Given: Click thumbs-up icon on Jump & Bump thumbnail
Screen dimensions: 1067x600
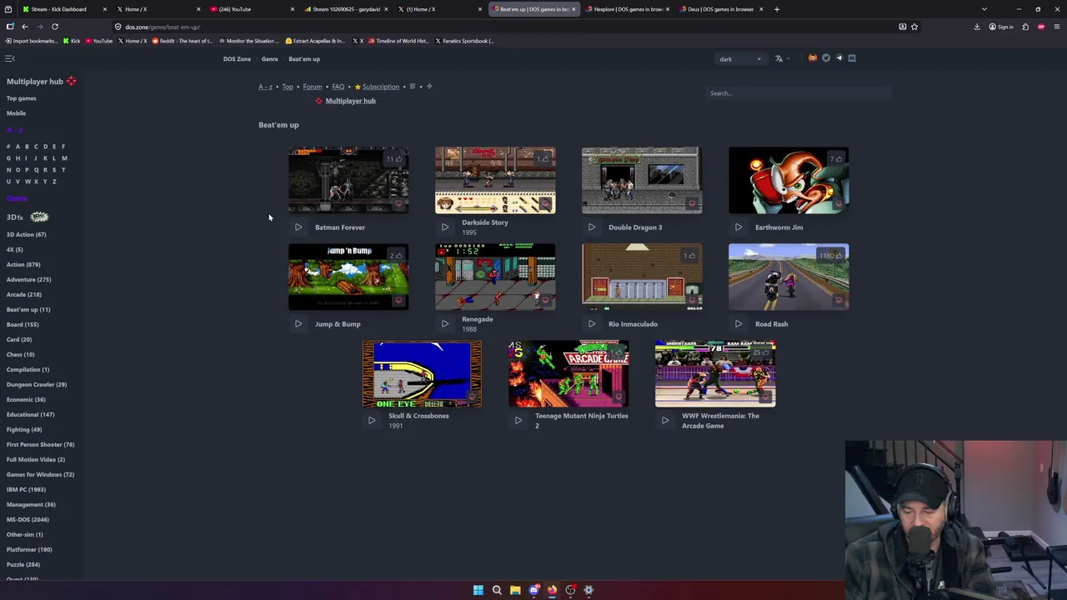Looking at the screenshot, I should [398, 256].
